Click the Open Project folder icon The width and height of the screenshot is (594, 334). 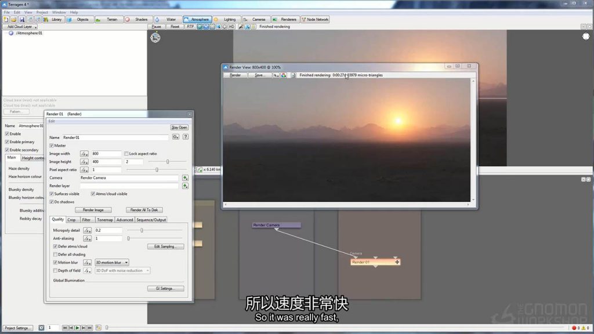pos(14,19)
